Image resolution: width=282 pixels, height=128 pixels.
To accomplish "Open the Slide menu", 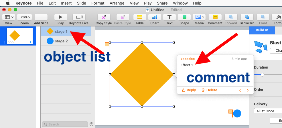I will (x=82, y=3).
